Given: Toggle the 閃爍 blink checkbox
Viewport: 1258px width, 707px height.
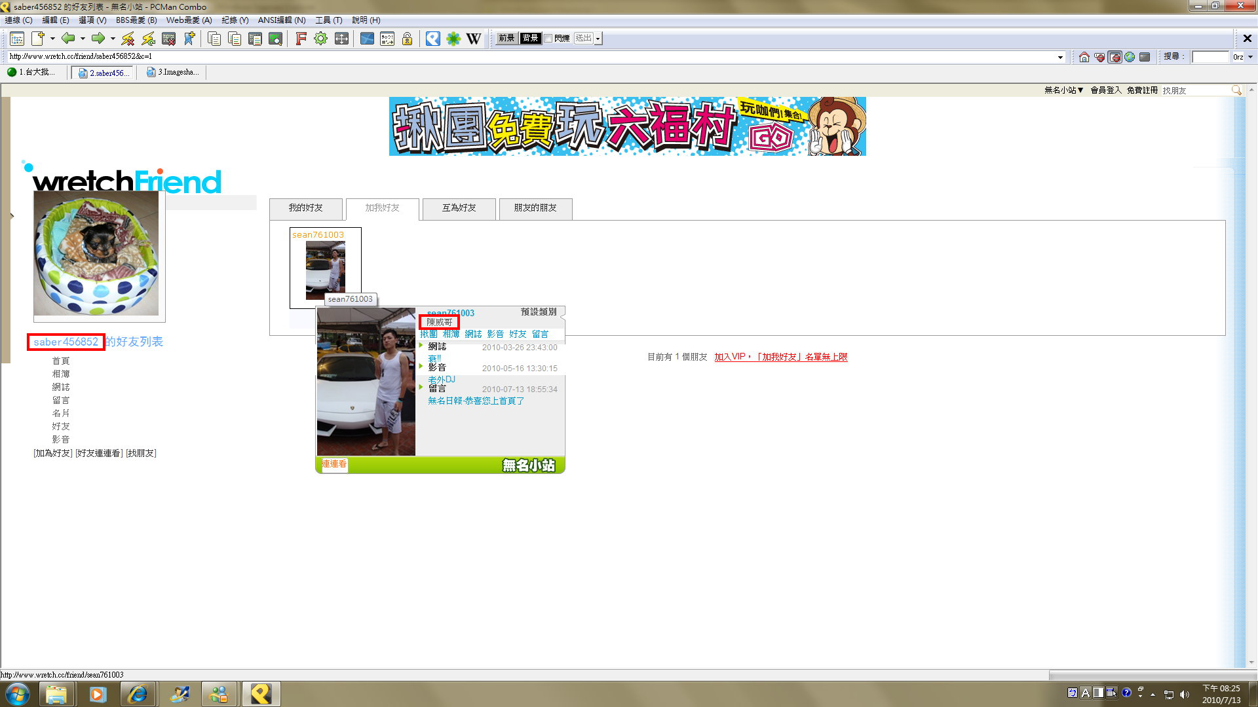Looking at the screenshot, I should pos(548,38).
